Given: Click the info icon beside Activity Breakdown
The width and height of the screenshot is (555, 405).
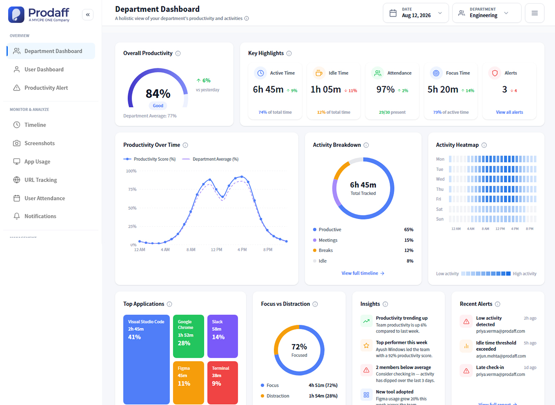Looking at the screenshot, I should tap(366, 145).
